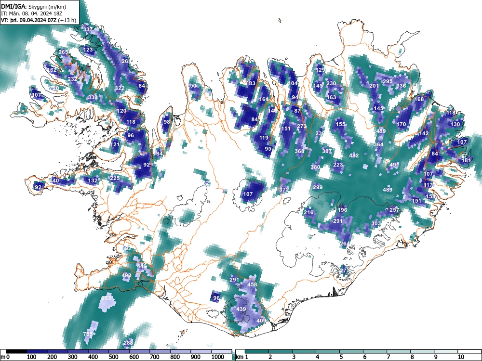Click the 'm0' legend label
482x361 pixels.
point(5,357)
